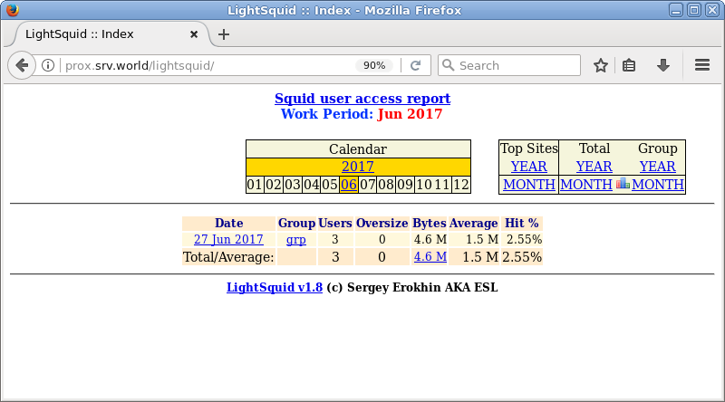Click the Bytes column header
Image resolution: width=725 pixels, height=402 pixels.
click(430, 223)
